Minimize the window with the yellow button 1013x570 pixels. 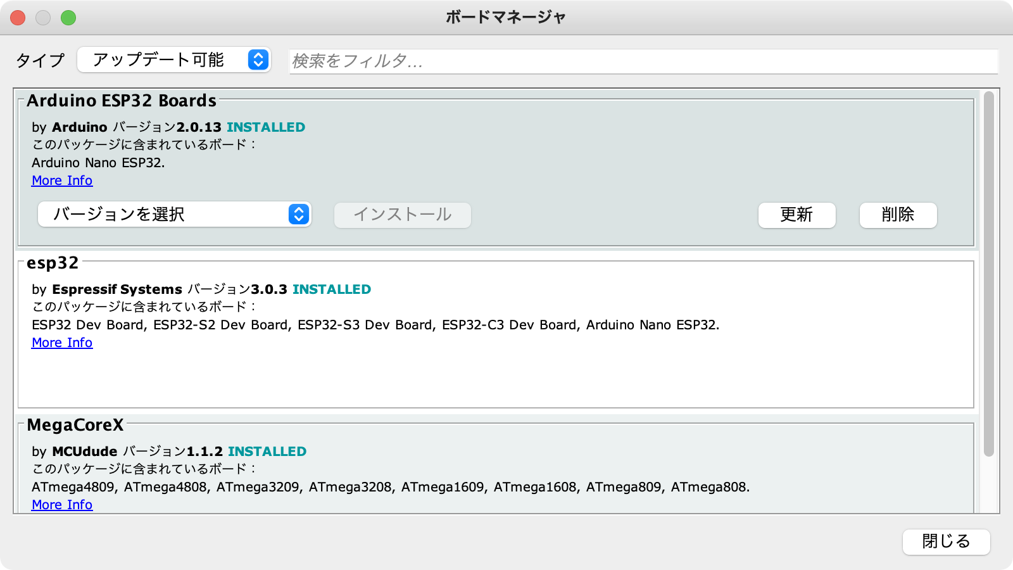pos(43,18)
